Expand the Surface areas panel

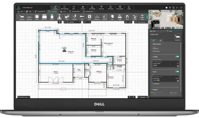[24, 97]
